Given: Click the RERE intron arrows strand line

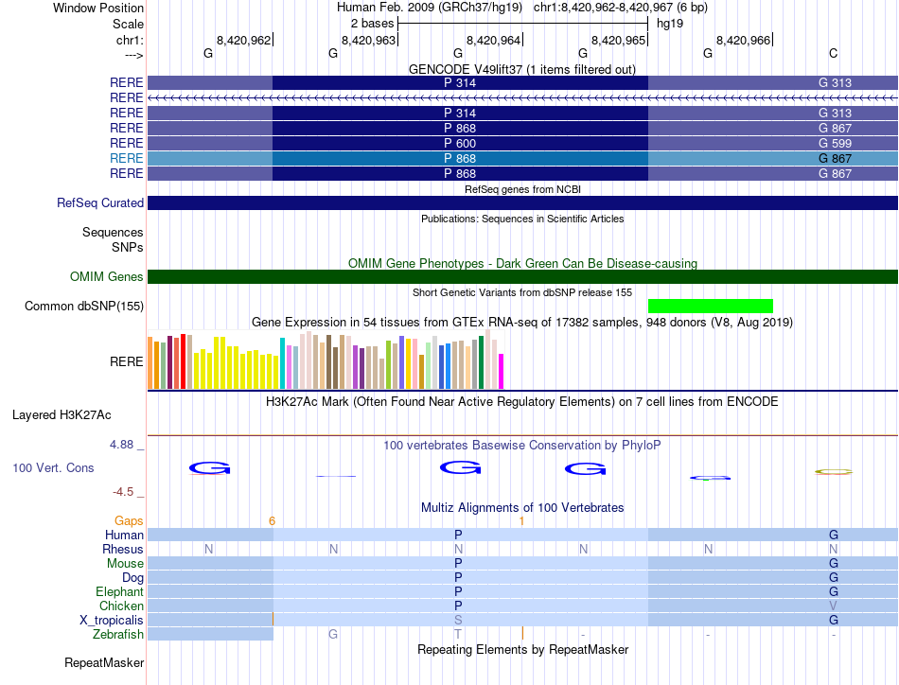Looking at the screenshot, I should pos(522,98).
